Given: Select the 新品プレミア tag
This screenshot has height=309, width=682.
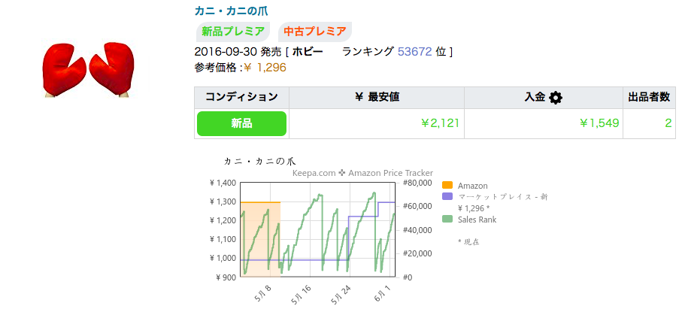Looking at the screenshot, I should pyautogui.click(x=233, y=32).
